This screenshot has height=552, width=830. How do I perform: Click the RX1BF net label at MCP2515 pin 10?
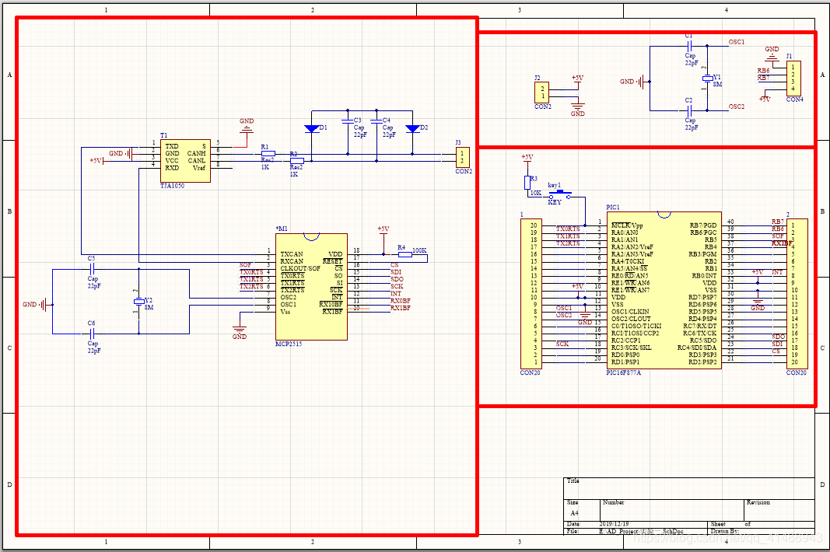pyautogui.click(x=400, y=308)
